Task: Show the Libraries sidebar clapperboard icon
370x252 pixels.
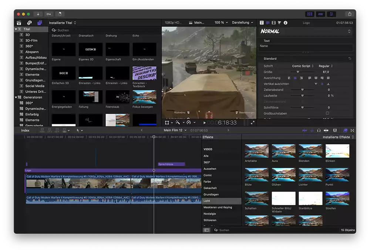Action: coord(19,23)
